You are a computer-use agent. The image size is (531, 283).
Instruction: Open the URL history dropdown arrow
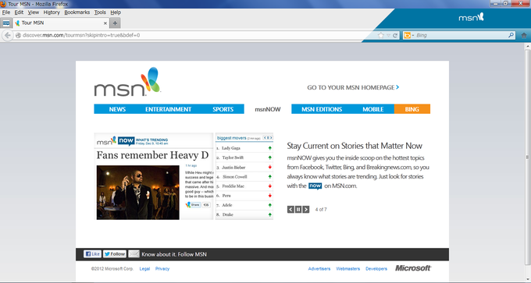[388, 35]
